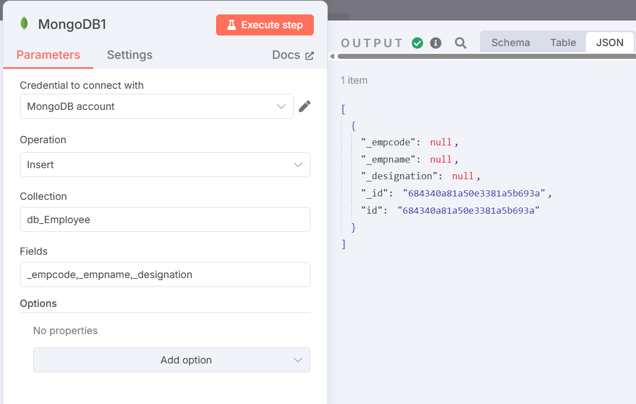Click the node title MongoDB1
This screenshot has height=404, width=636.
tap(72, 24)
